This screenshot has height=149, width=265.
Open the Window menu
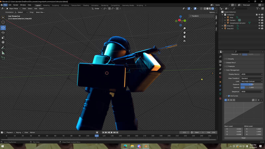coord(23,5)
